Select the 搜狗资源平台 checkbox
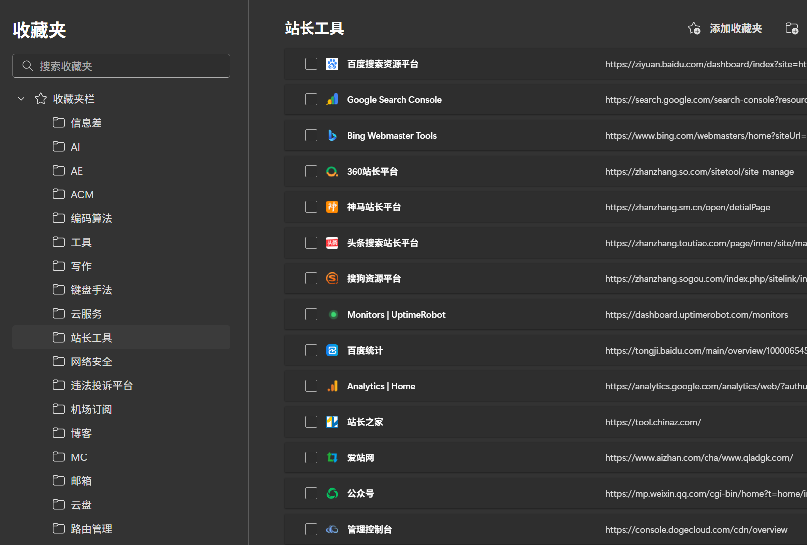807x545 pixels. (311, 278)
